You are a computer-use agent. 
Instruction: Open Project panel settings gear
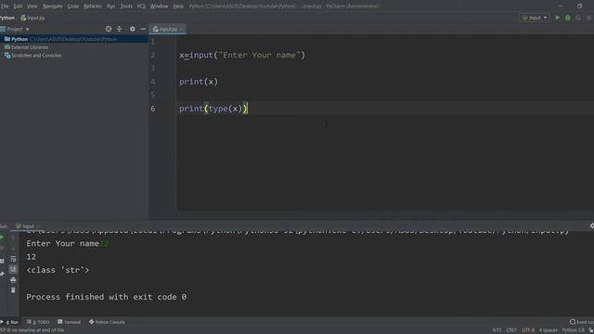[132, 29]
